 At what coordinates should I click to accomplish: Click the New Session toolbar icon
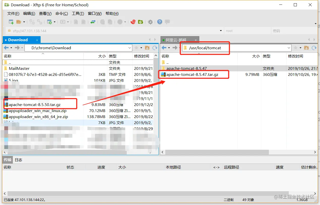(11, 22)
